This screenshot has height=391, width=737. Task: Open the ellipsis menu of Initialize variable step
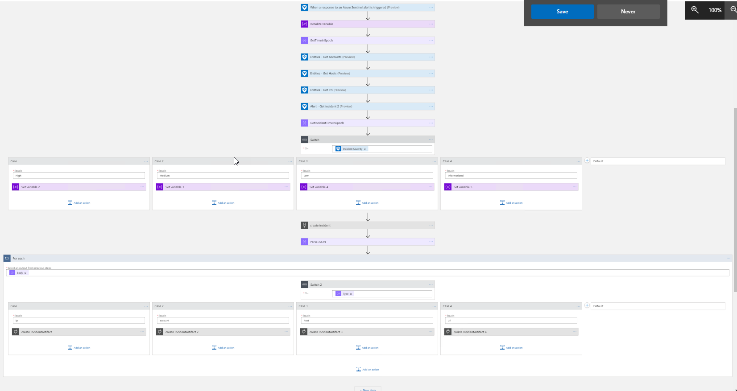[x=431, y=24]
